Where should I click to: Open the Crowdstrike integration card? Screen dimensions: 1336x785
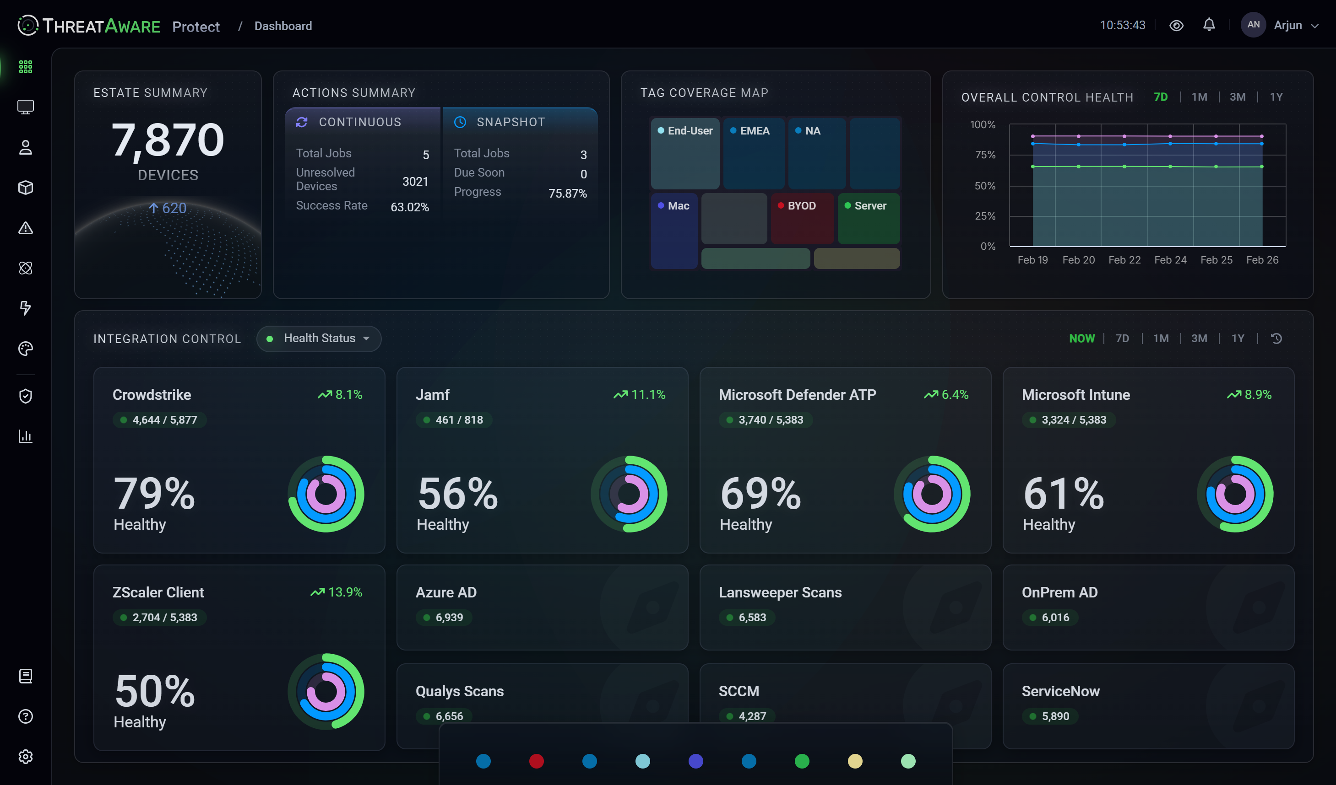point(239,461)
